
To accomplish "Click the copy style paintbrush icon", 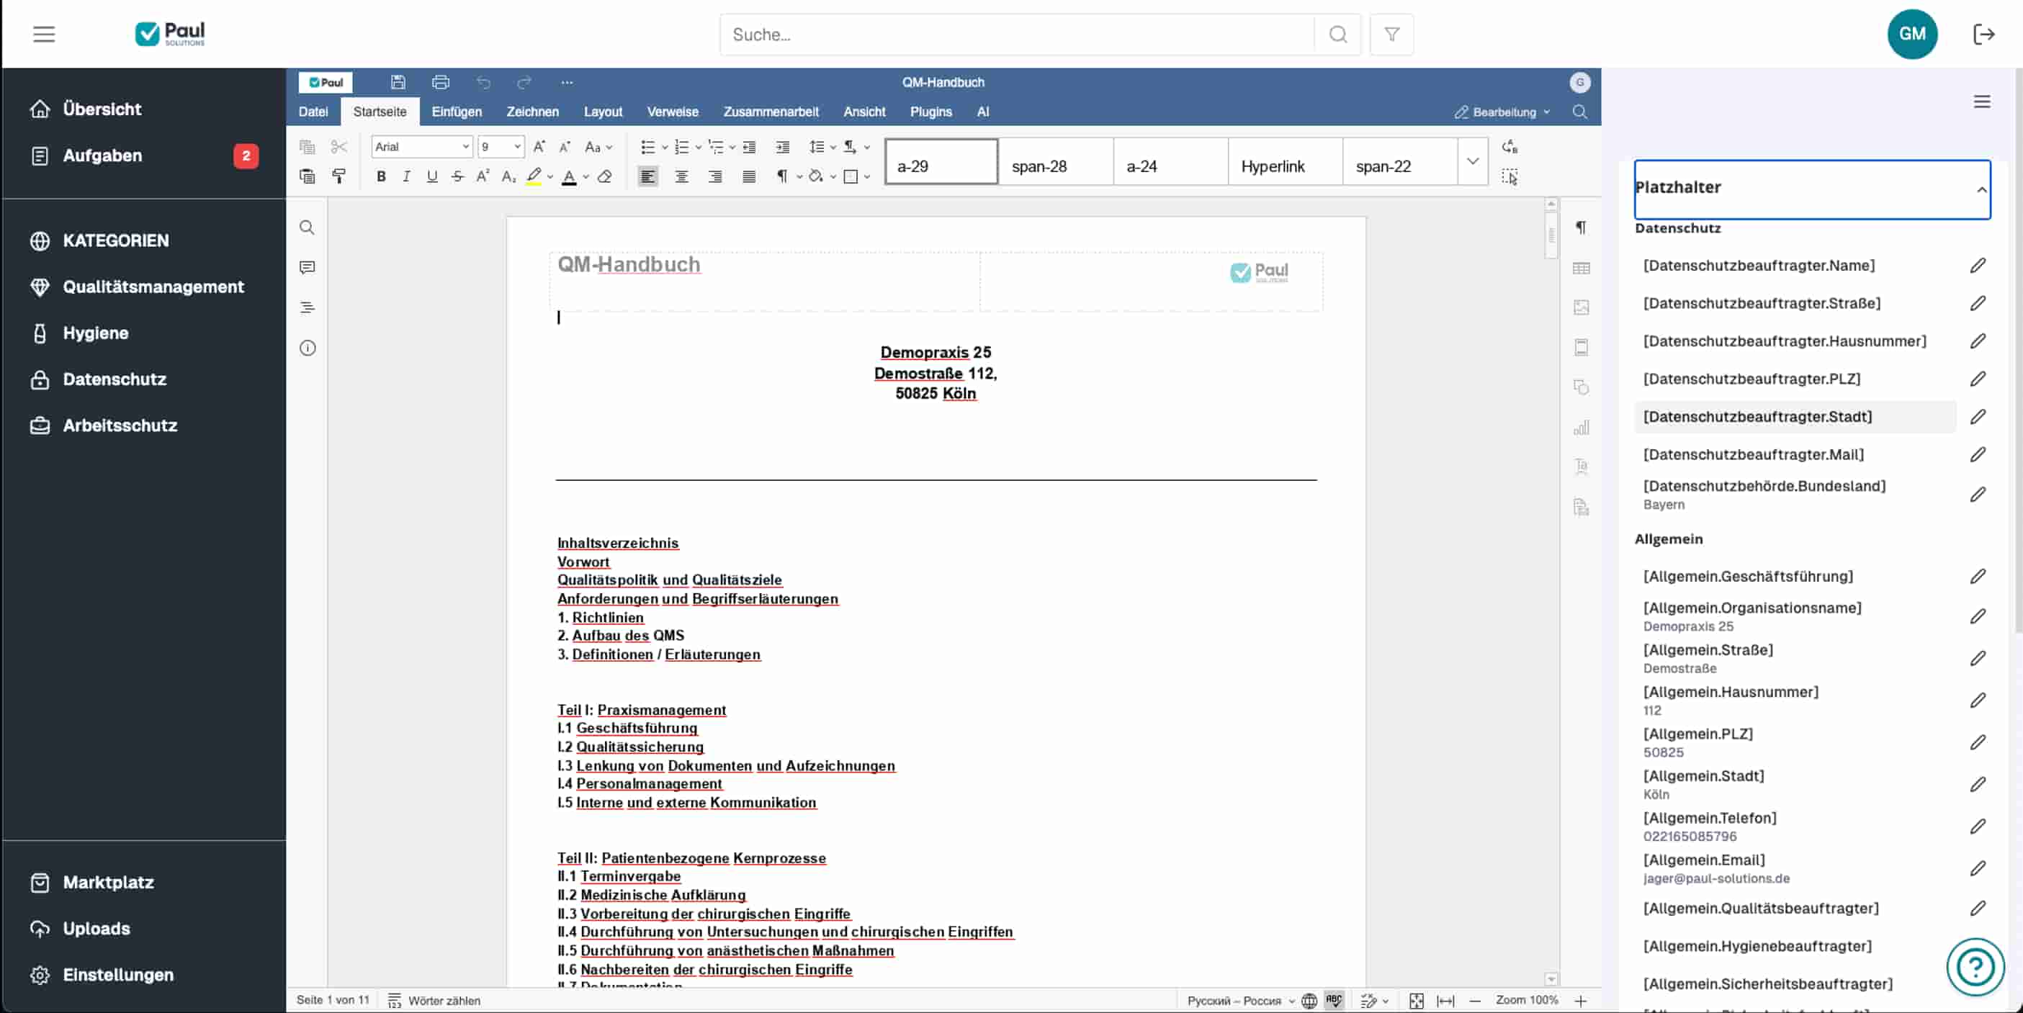I will pos(338,176).
